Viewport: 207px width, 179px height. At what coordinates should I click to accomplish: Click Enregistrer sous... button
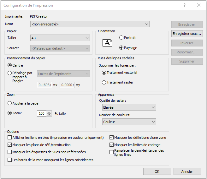187,33
